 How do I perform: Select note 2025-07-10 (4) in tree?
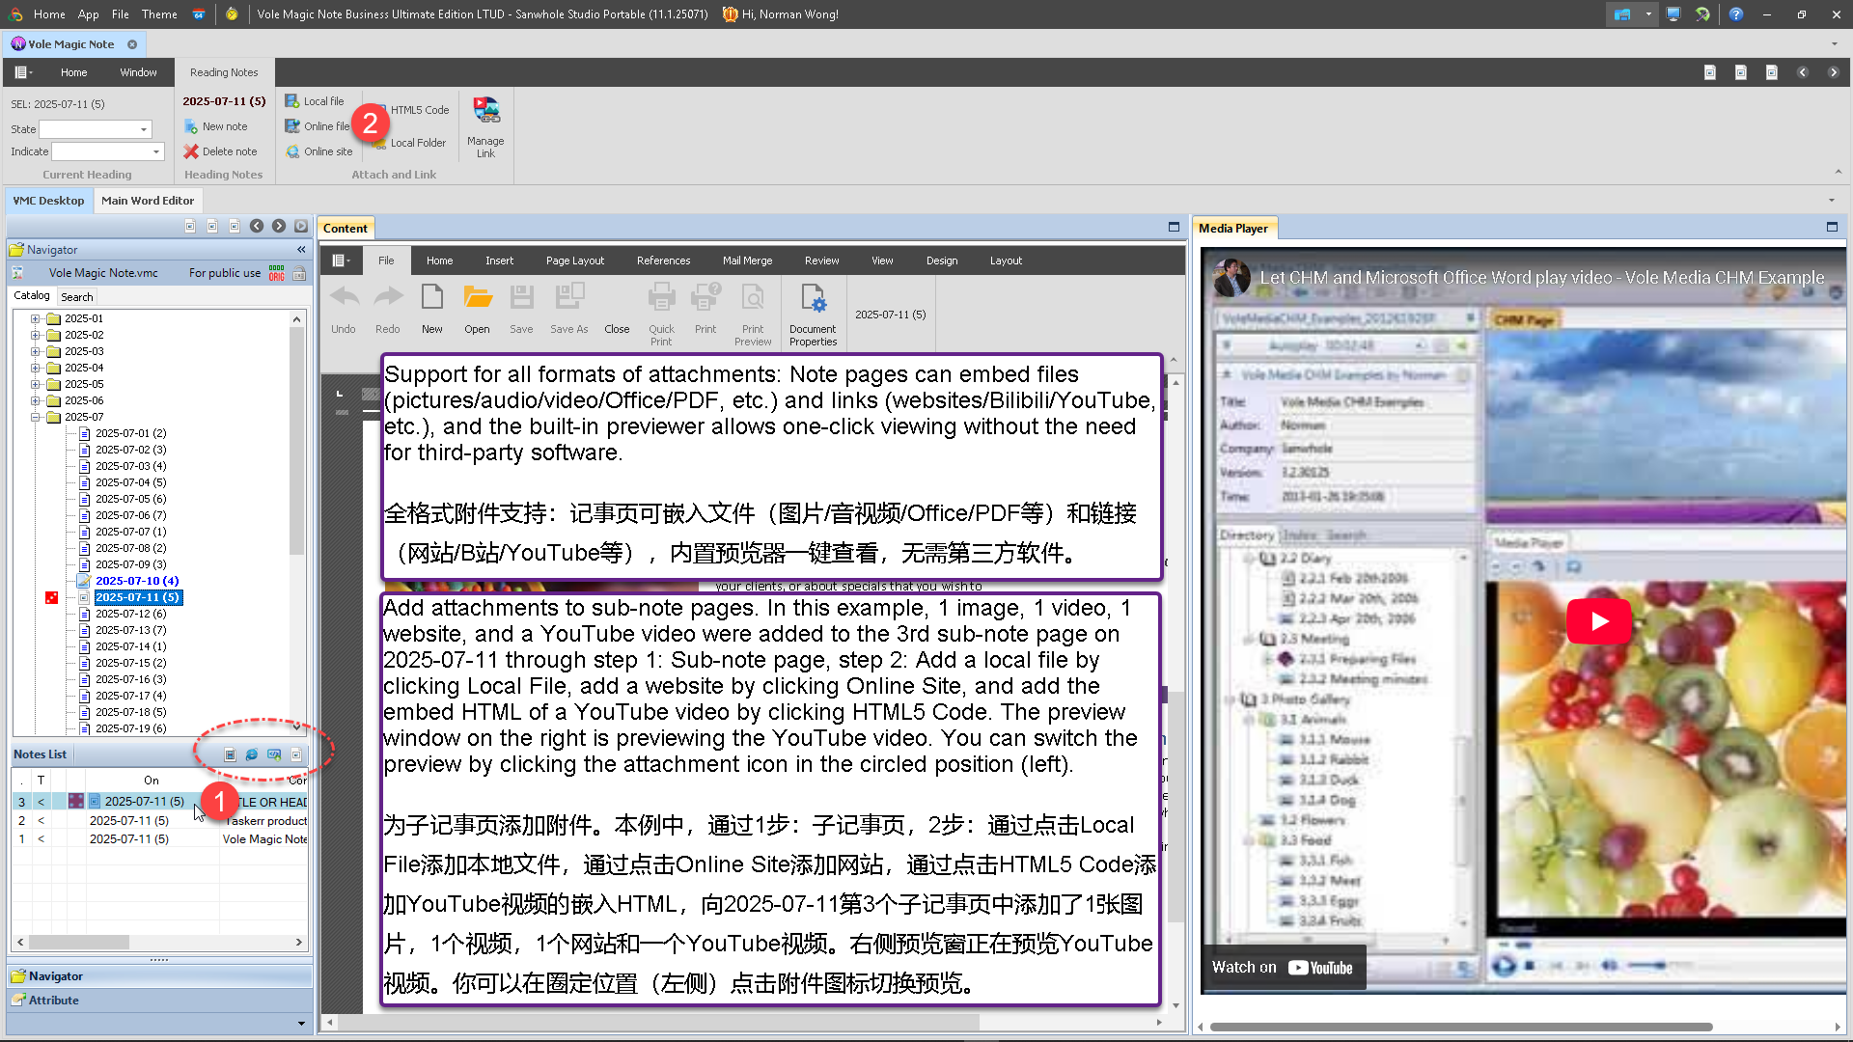137,581
